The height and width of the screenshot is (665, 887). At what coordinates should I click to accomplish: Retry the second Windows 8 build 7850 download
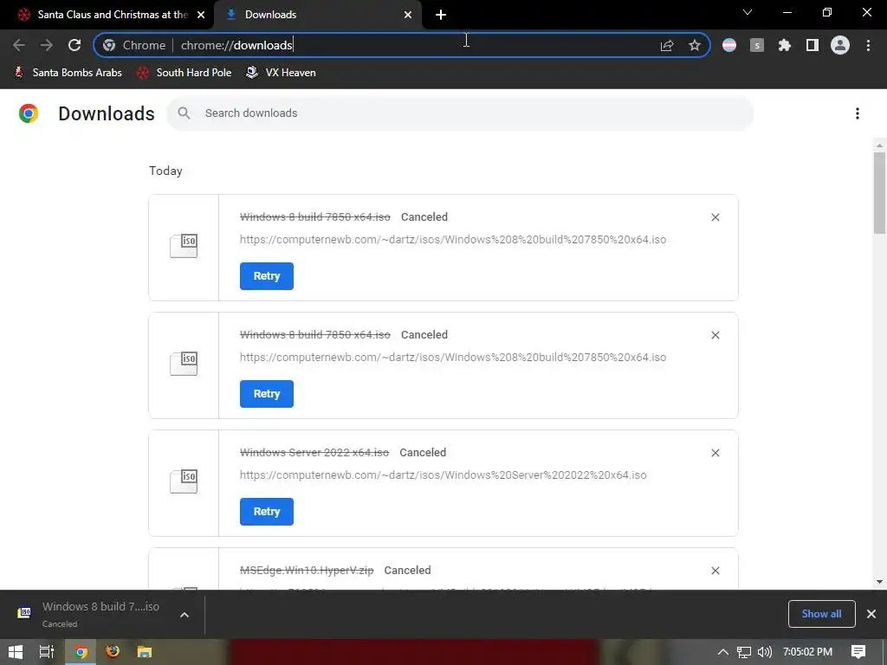click(267, 394)
